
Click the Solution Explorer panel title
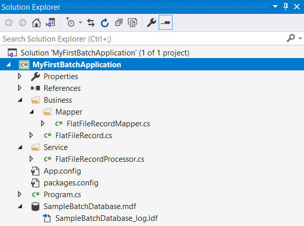coord(31,7)
